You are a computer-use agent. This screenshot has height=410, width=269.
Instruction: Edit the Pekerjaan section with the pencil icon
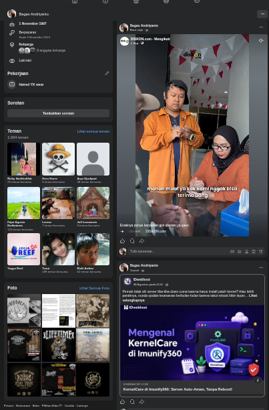pyautogui.click(x=107, y=74)
